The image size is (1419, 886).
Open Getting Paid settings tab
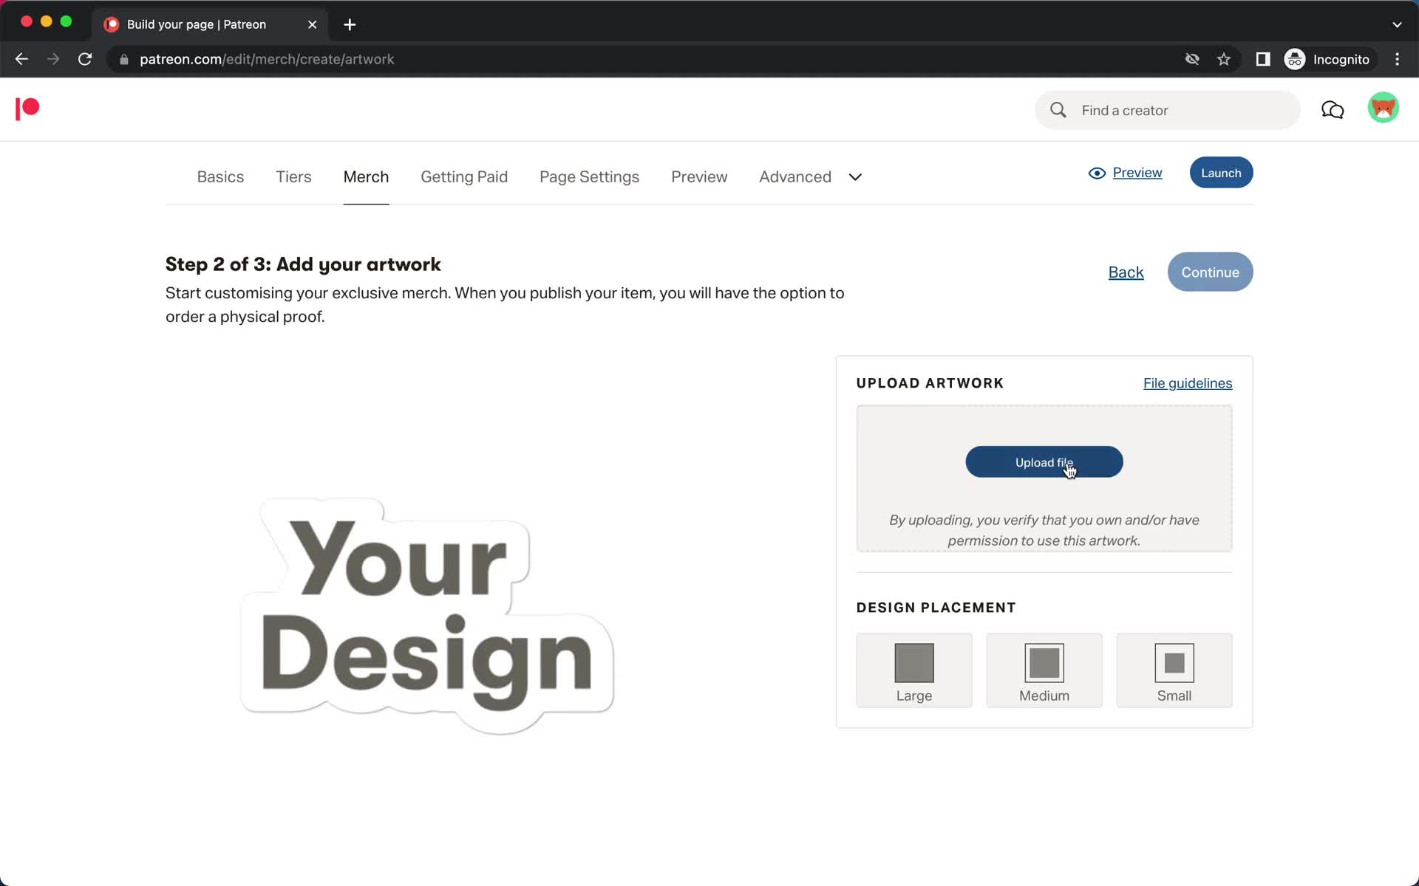464,176
